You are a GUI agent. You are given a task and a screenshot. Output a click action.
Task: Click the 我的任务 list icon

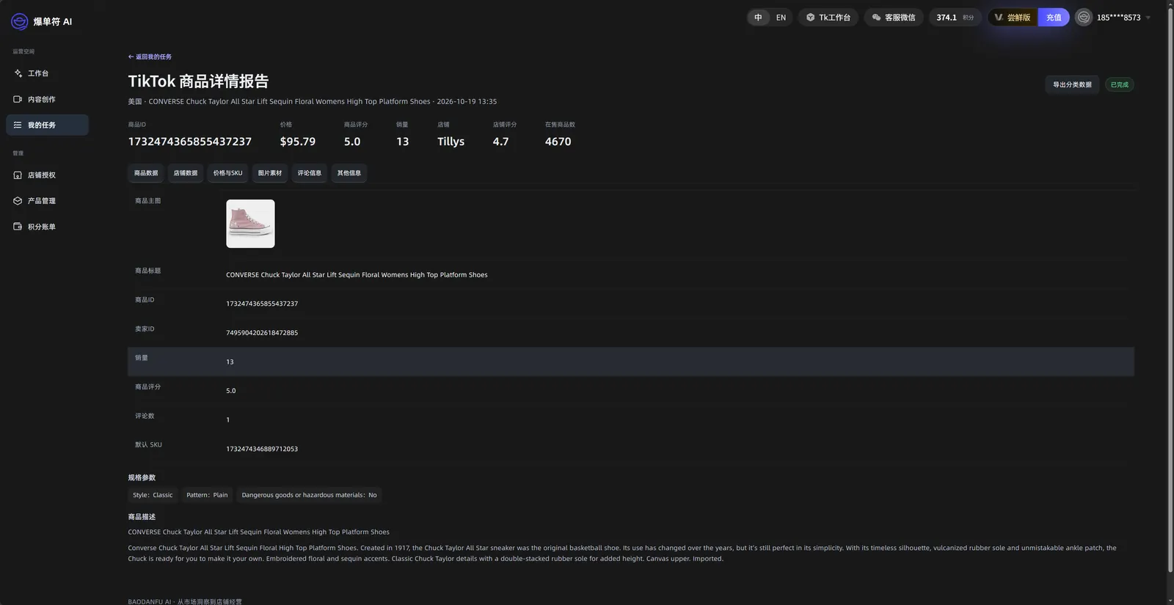click(x=18, y=125)
